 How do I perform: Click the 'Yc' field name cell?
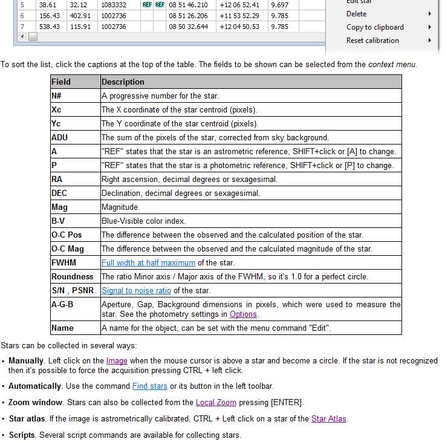[76, 123]
